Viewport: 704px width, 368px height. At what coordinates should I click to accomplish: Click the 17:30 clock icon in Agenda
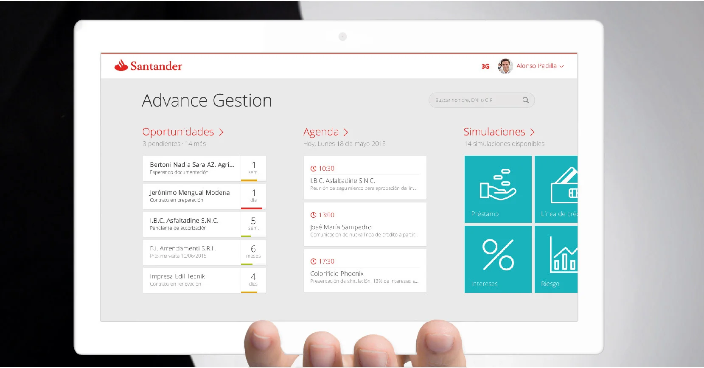[313, 261]
